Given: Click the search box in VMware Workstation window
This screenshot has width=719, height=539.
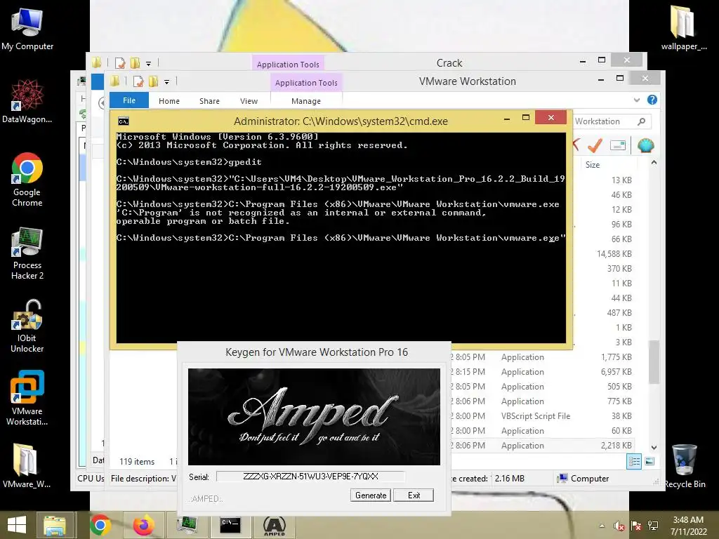Looking at the screenshot, I should (x=612, y=121).
